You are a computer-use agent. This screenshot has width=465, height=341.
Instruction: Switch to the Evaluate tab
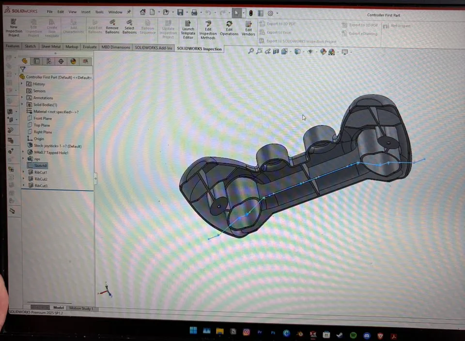(x=90, y=47)
